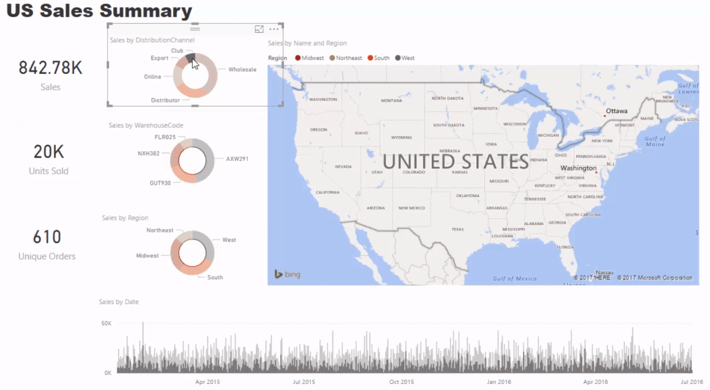Click the Online label on the donut chart
The image size is (710, 390).
152,76
